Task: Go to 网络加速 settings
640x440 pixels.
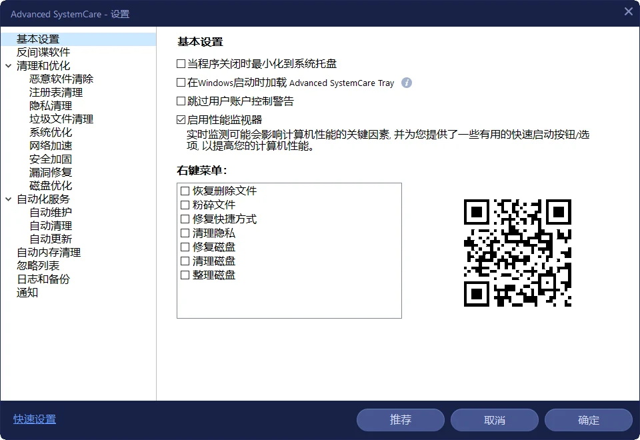Action: coord(51,146)
